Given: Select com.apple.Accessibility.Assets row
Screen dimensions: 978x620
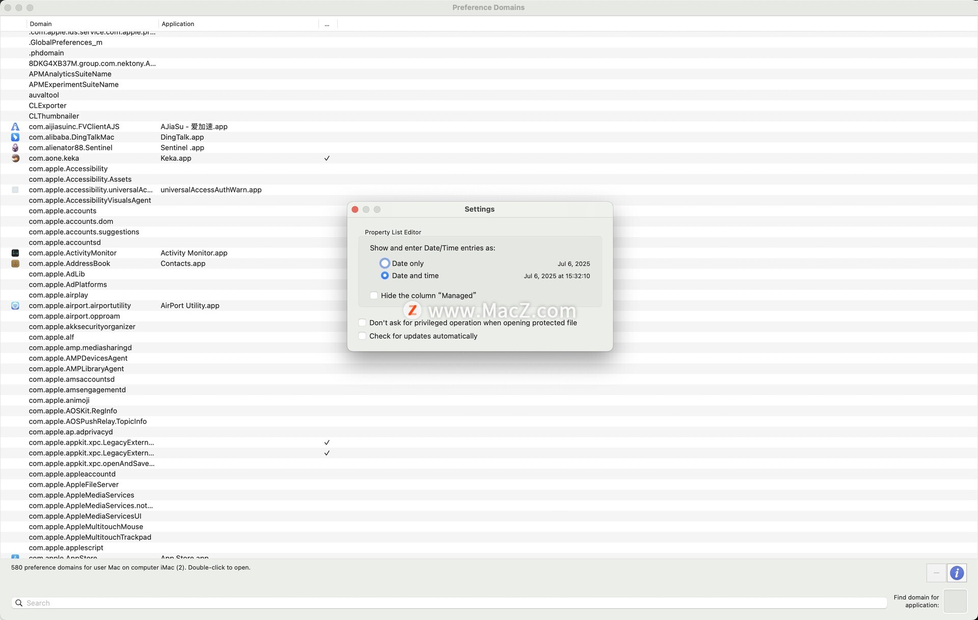Looking at the screenshot, I should pyautogui.click(x=489, y=179).
